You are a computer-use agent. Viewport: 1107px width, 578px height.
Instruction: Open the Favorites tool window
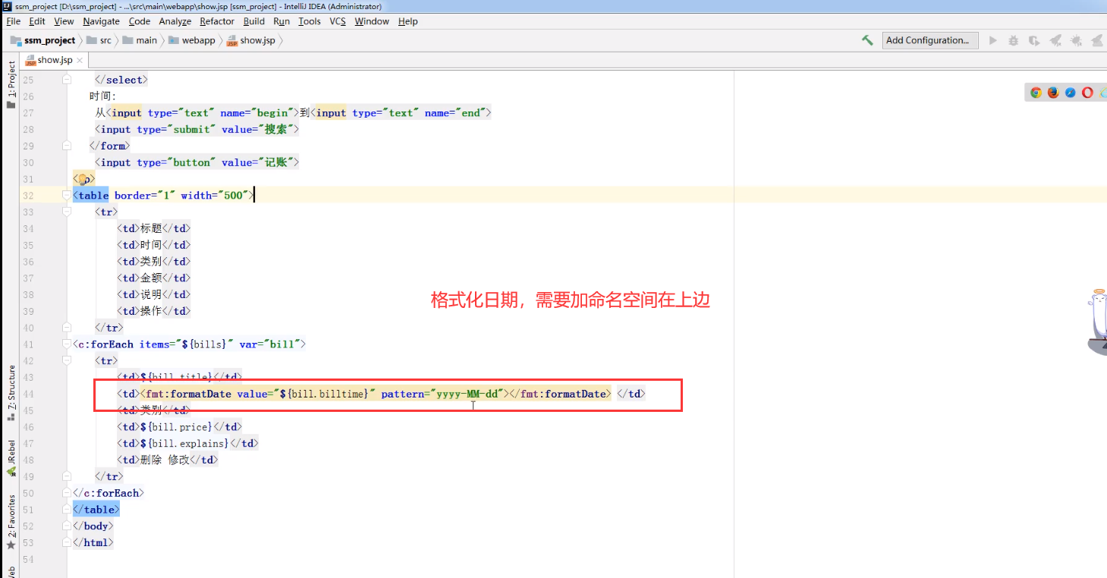pos(11,523)
